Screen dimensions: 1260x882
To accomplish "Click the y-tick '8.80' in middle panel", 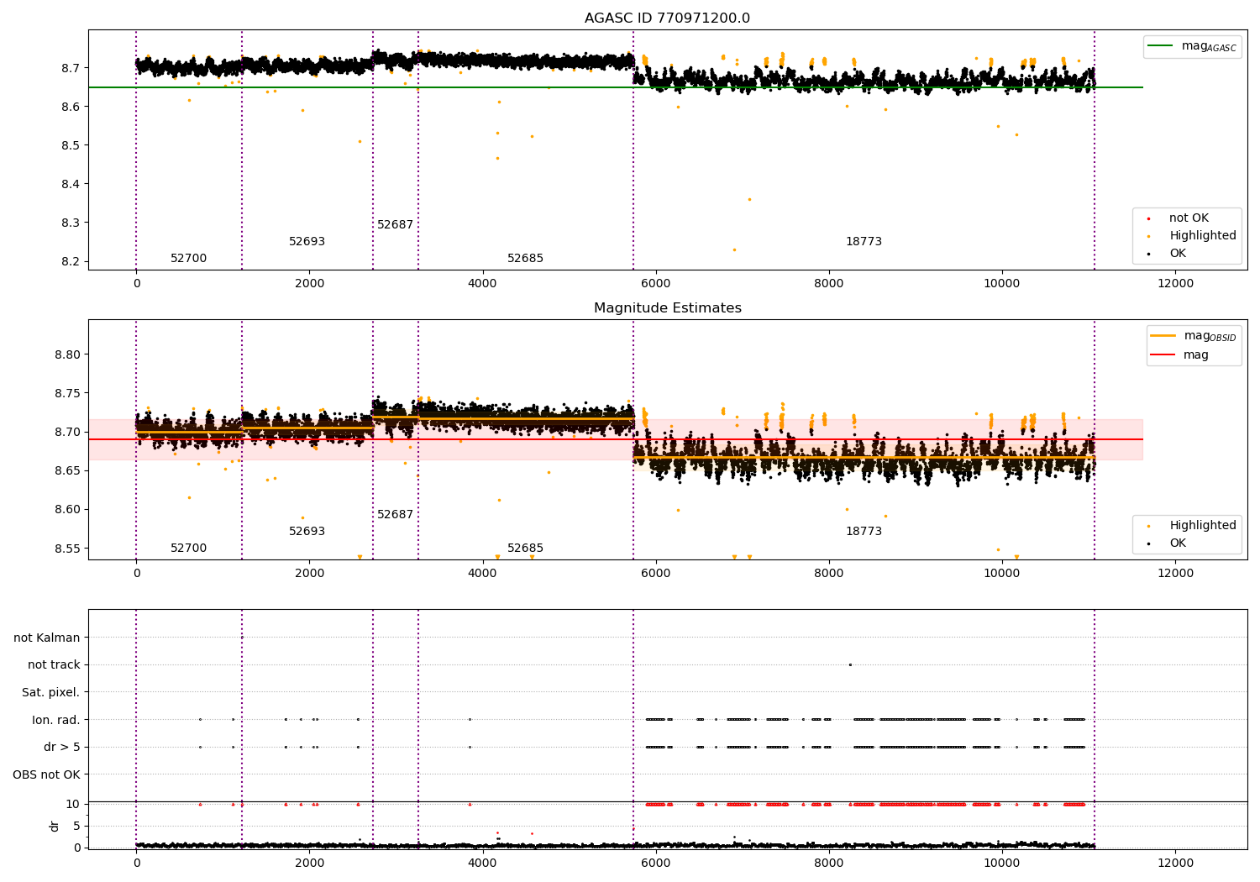I will (x=67, y=354).
